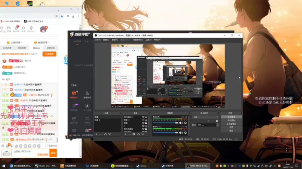Switch to 钻粉(18) tab on webpage

pos(51,48)
